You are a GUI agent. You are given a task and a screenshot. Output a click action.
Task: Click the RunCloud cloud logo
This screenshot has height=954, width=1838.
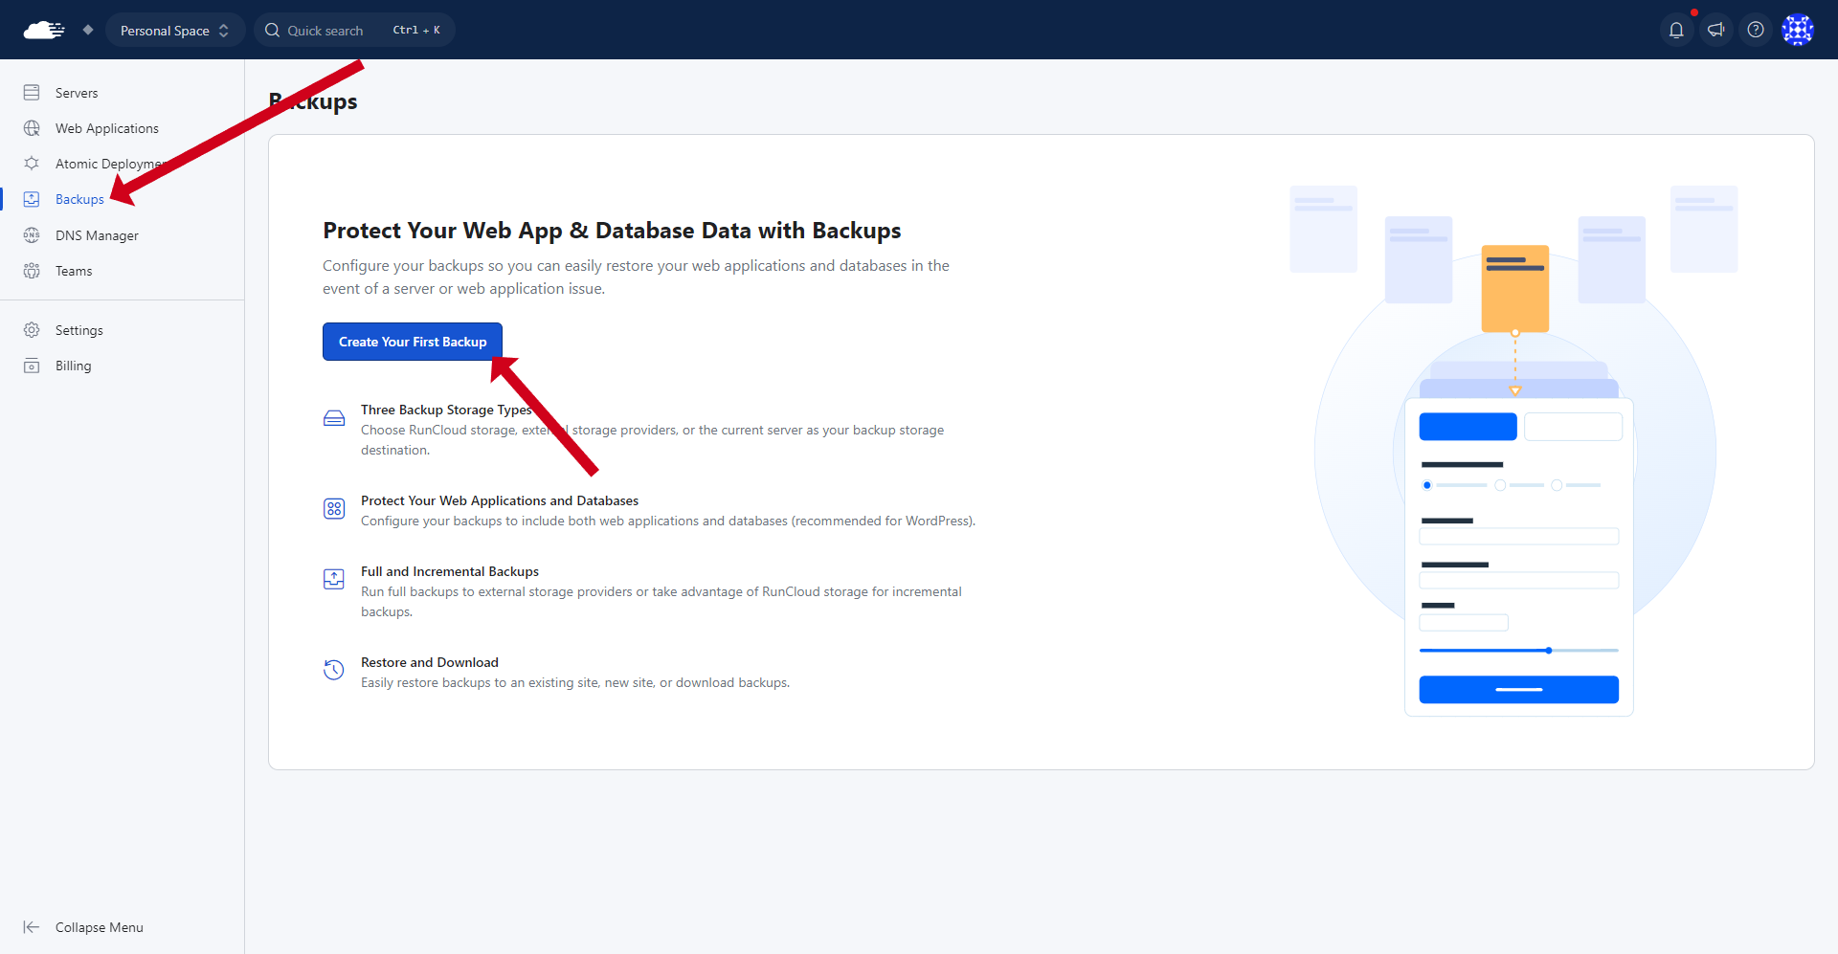(43, 30)
